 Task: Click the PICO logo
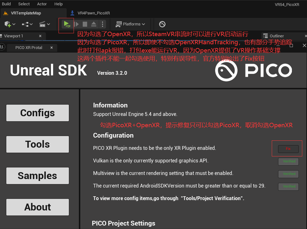click(254, 70)
